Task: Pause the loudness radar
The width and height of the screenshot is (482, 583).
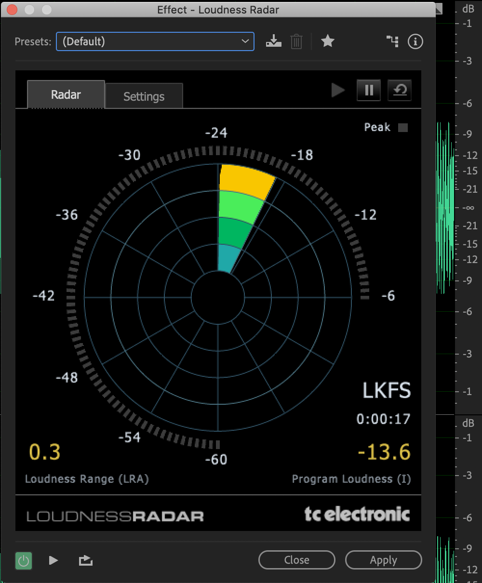Action: pos(369,90)
